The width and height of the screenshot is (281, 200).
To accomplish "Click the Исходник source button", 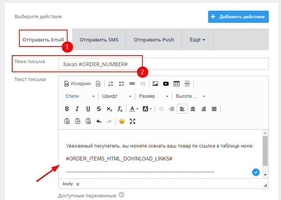I will point(77,84).
